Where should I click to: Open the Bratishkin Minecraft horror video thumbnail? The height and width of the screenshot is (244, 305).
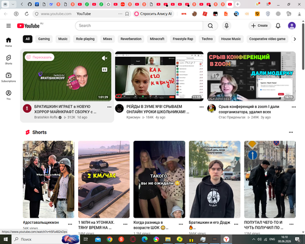click(x=67, y=76)
